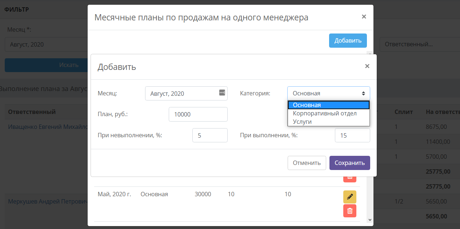This screenshot has height=229, width=460.
Task: Close the Месячные планы по продажам dialog
Action: tap(364, 16)
